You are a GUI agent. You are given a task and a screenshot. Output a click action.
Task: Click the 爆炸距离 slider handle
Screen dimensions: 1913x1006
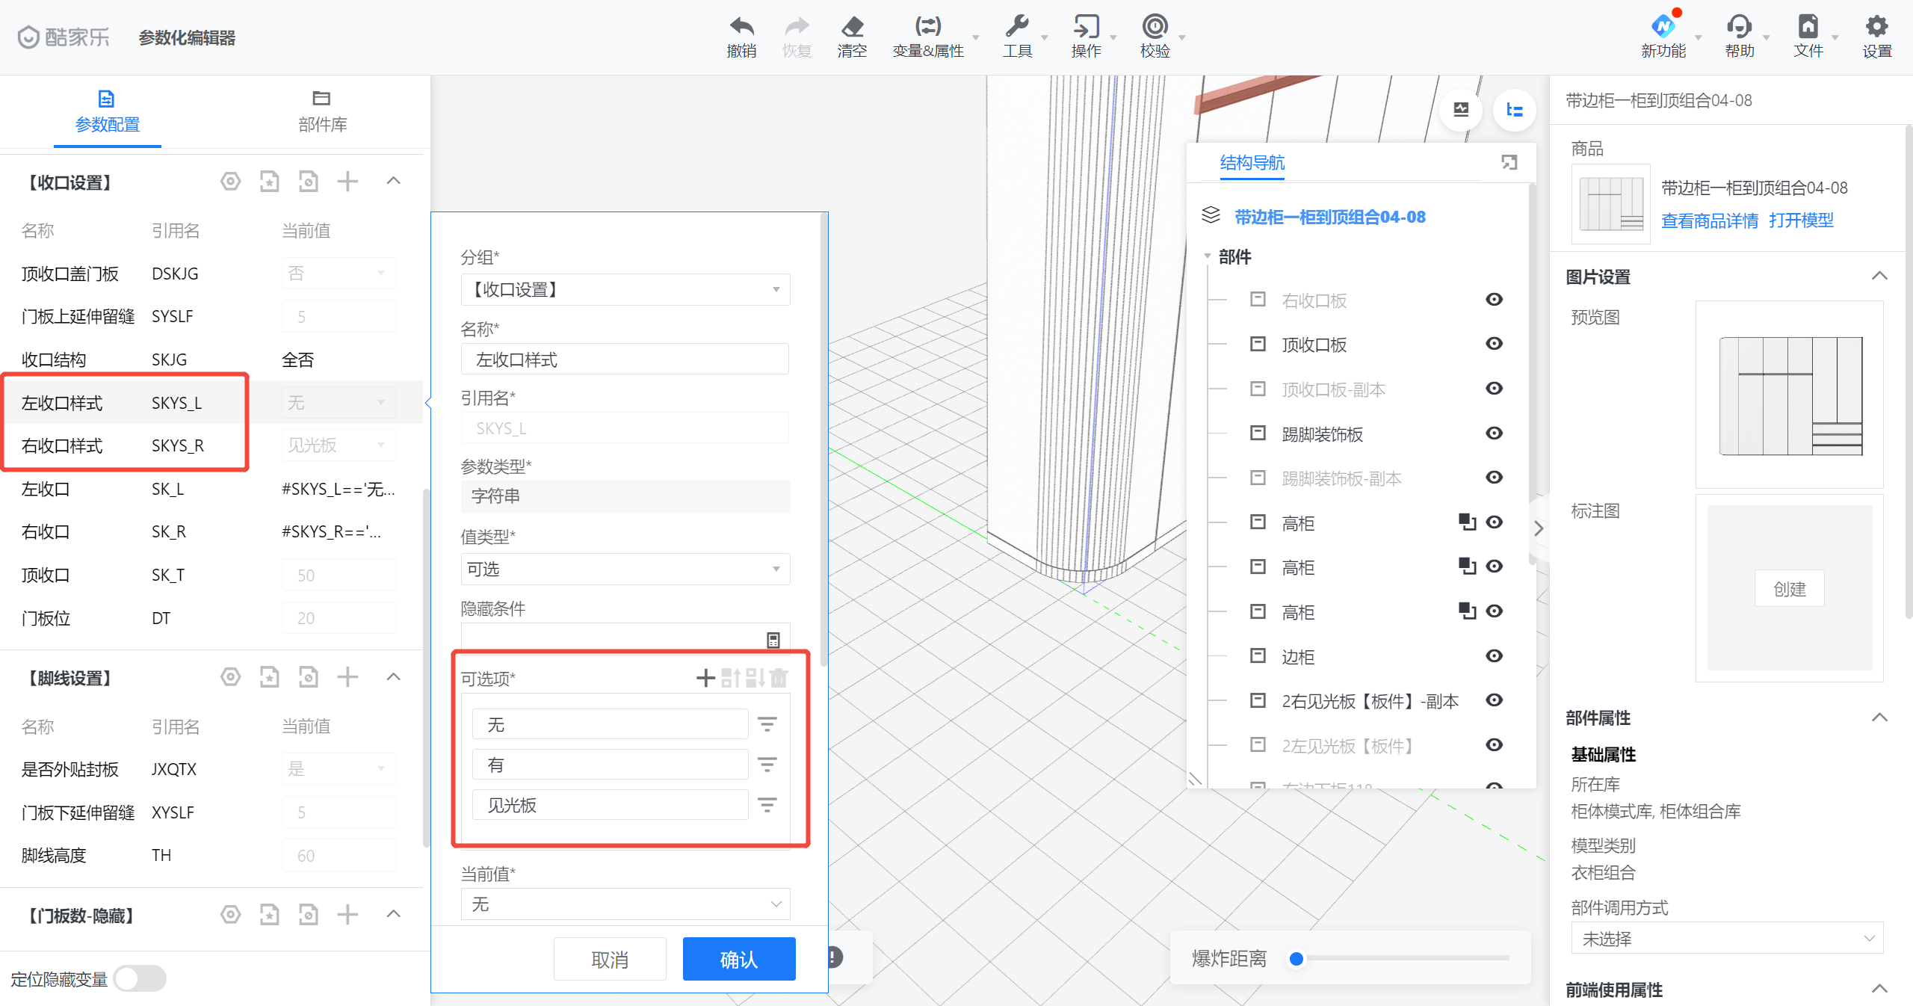pos(1297,958)
